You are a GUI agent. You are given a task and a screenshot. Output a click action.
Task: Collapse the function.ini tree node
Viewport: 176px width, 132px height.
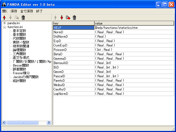(x=4, y=27)
